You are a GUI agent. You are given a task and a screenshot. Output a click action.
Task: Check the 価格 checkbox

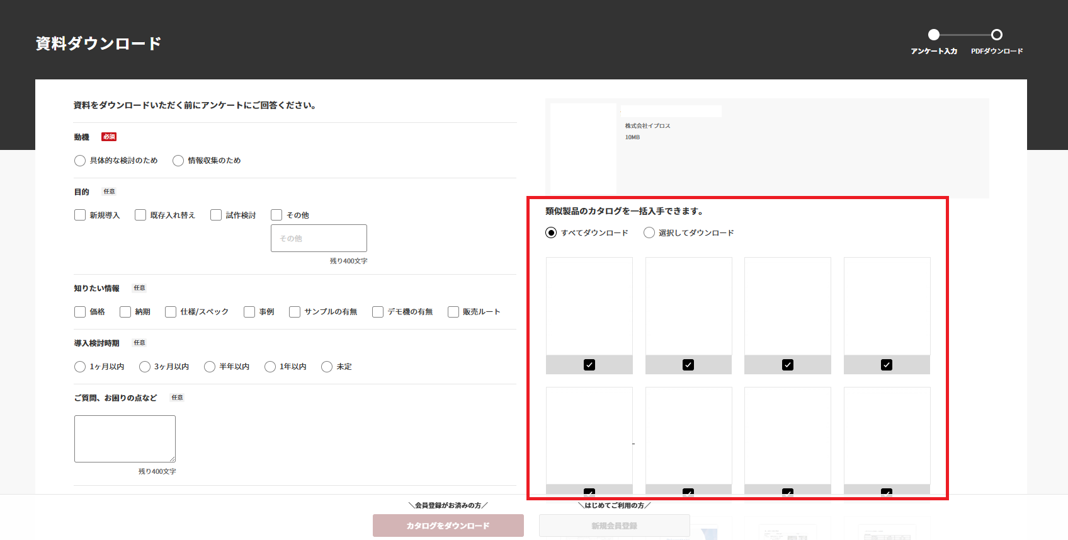click(80, 312)
